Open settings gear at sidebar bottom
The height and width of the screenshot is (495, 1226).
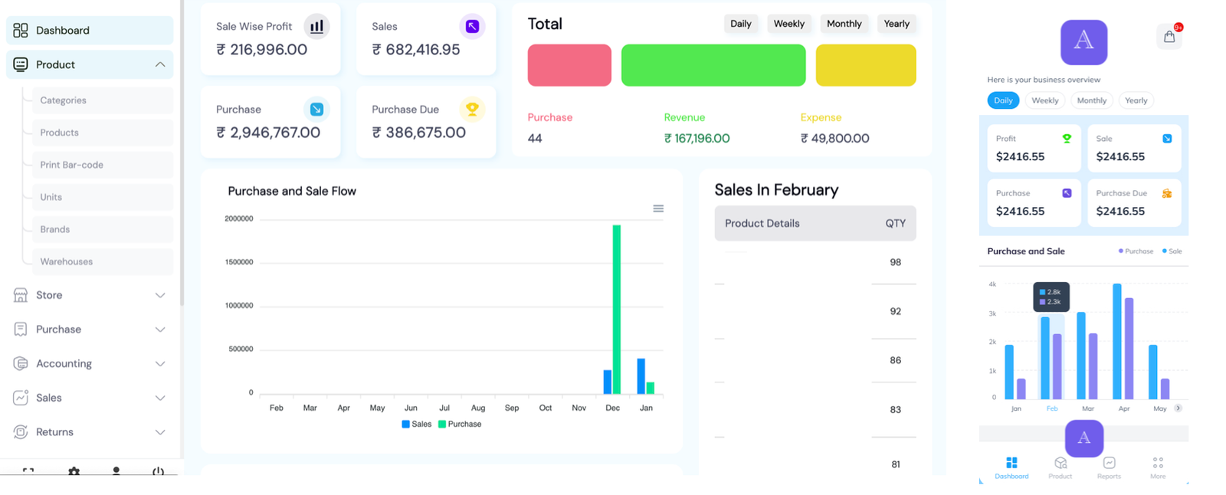[74, 471]
